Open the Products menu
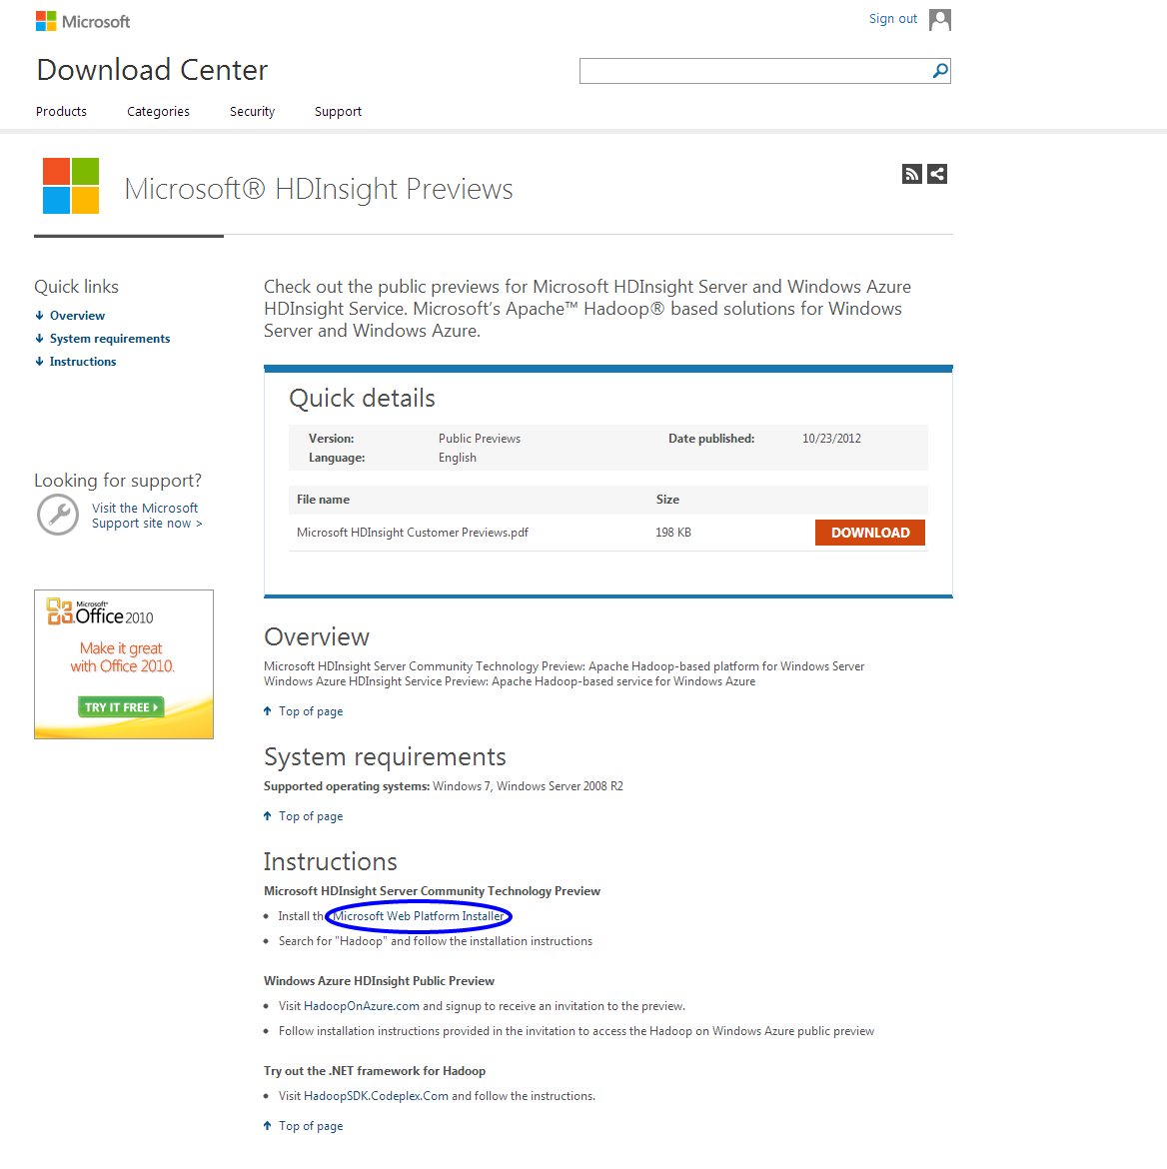The image size is (1167, 1169). click(x=61, y=111)
